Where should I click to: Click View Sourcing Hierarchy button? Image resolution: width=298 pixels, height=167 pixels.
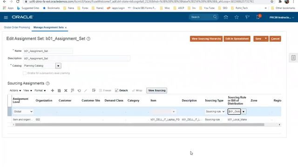click(x=206, y=39)
